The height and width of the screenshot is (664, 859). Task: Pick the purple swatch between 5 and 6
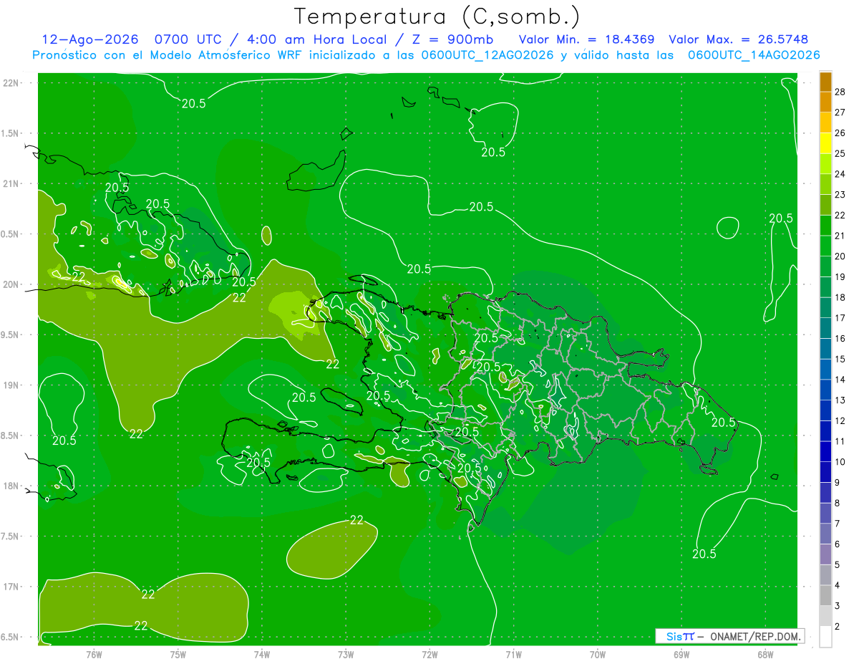click(x=825, y=554)
